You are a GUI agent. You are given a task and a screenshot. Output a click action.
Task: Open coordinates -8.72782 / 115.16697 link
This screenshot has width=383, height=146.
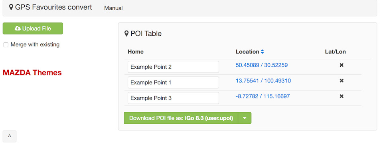(263, 96)
